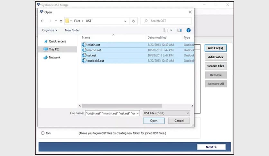Click the Back arrow in Open dialog
Viewport: 269px width, 156px height.
(42, 21)
